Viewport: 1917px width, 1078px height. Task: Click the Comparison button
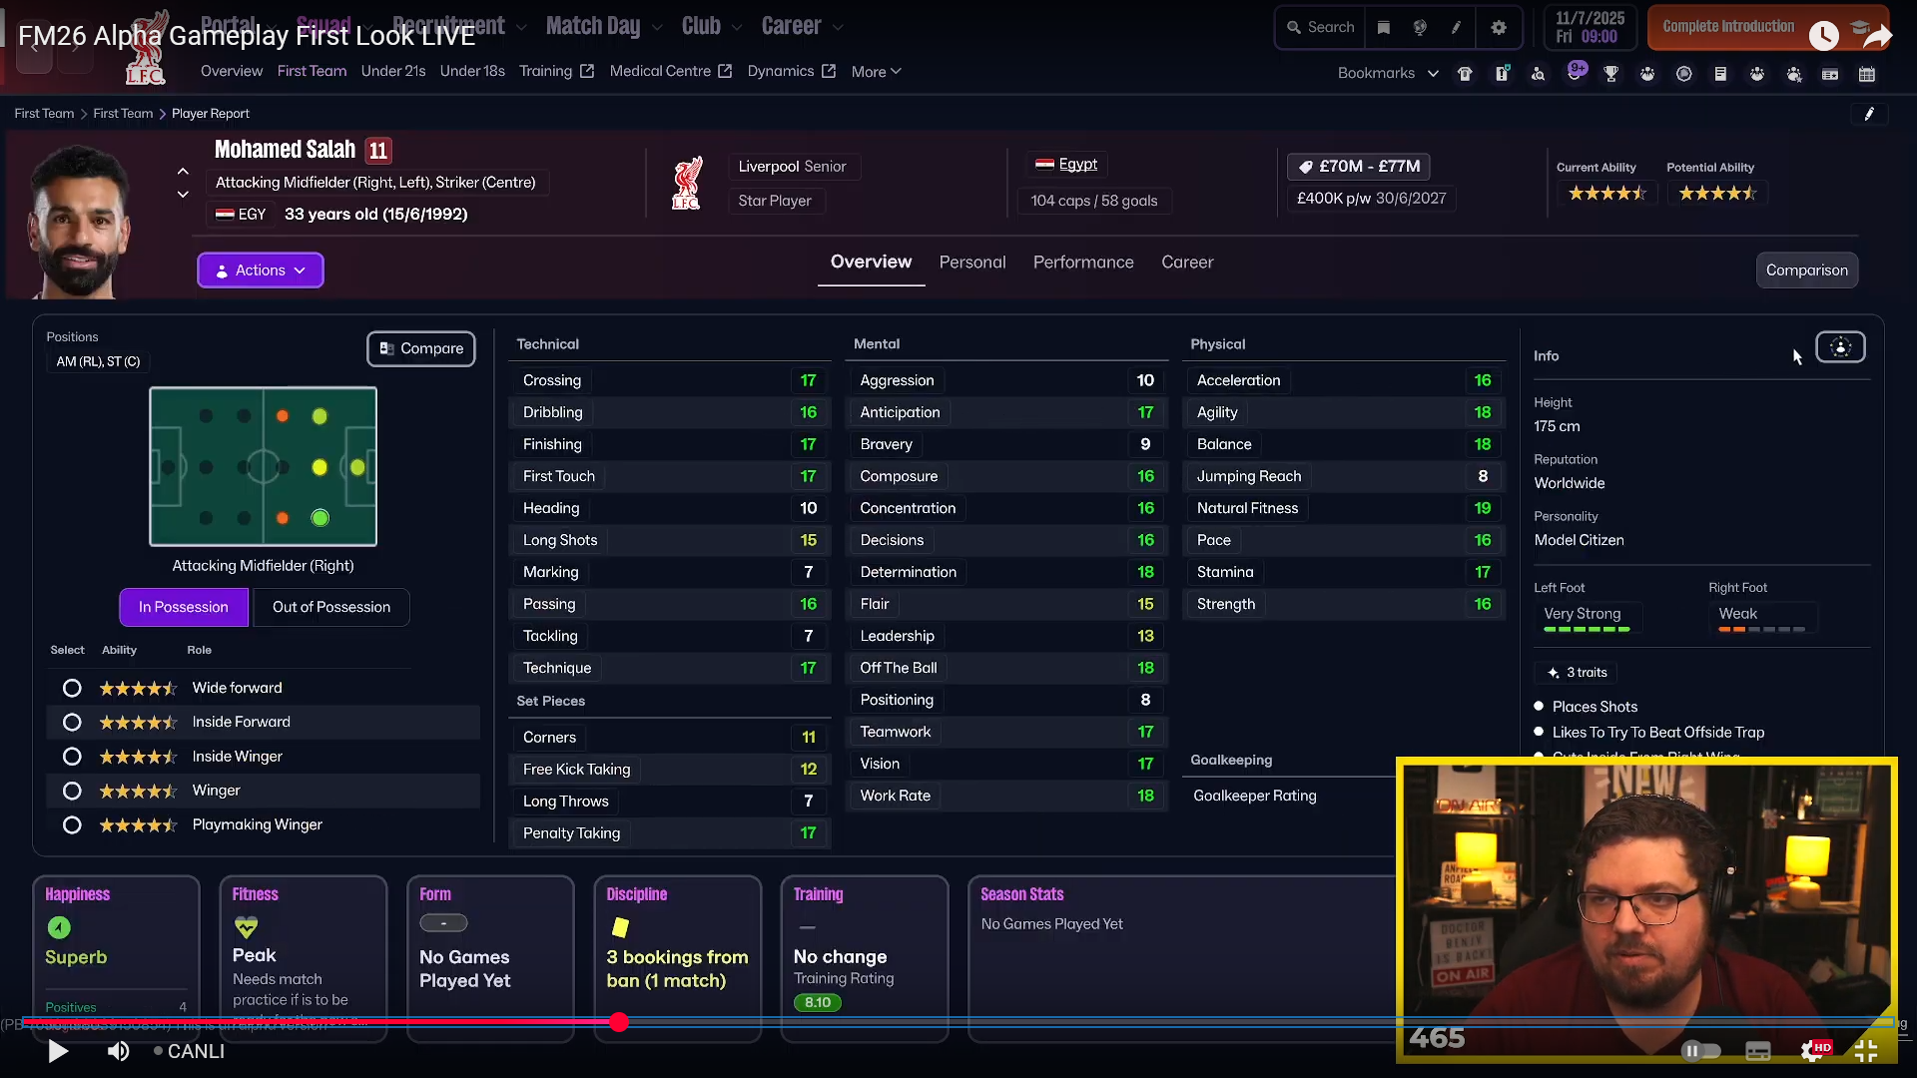(1806, 270)
